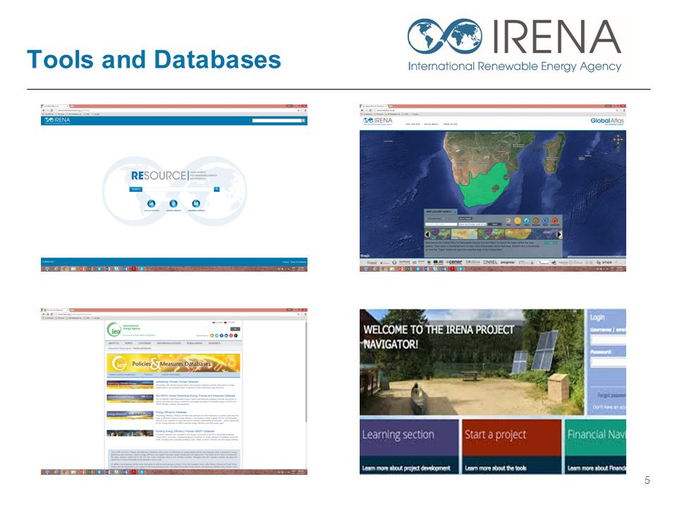Click the Policies & Measures Databases banner
This screenshot has height=508, width=677.
pyautogui.click(x=173, y=363)
